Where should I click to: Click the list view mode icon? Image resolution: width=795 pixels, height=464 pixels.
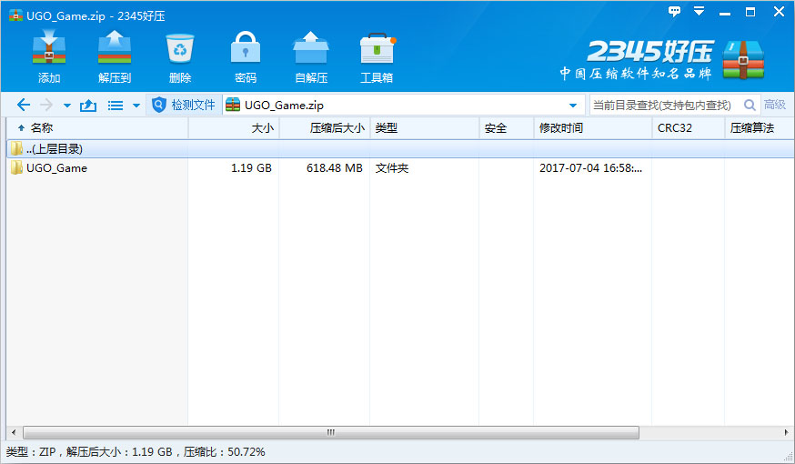116,106
